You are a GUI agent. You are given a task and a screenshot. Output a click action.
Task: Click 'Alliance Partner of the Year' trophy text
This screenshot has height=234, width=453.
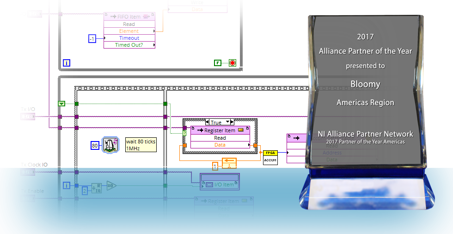pyautogui.click(x=366, y=51)
